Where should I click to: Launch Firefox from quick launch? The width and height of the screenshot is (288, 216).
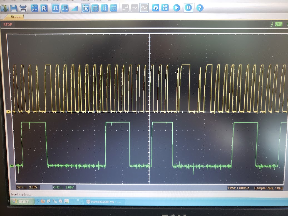coord(43,201)
